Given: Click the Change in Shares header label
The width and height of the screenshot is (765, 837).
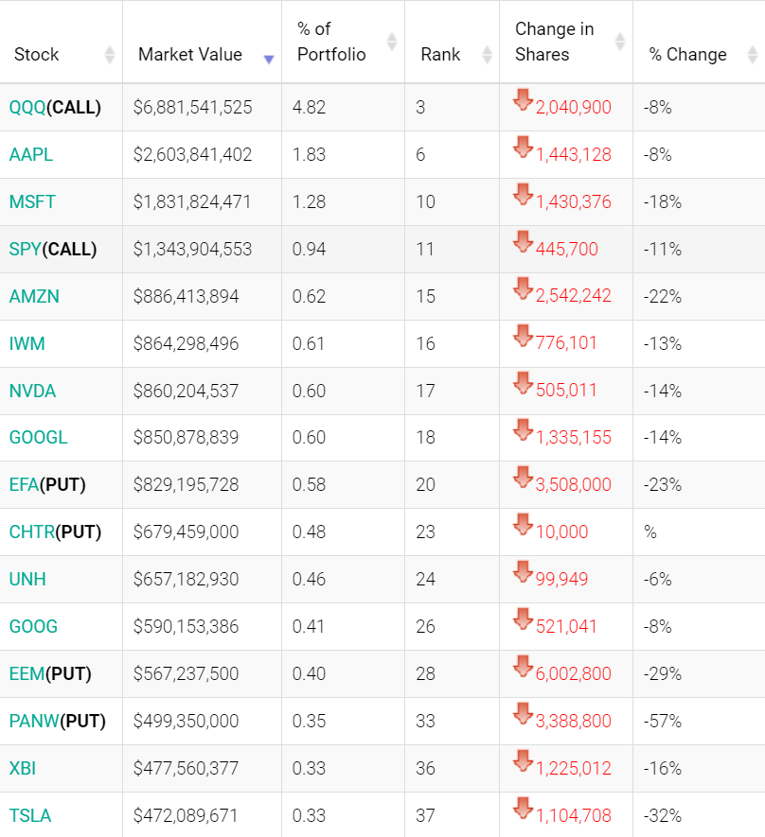Looking at the screenshot, I should click(x=554, y=42).
